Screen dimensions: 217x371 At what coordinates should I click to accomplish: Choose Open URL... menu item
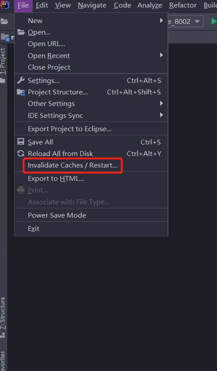coord(91,44)
